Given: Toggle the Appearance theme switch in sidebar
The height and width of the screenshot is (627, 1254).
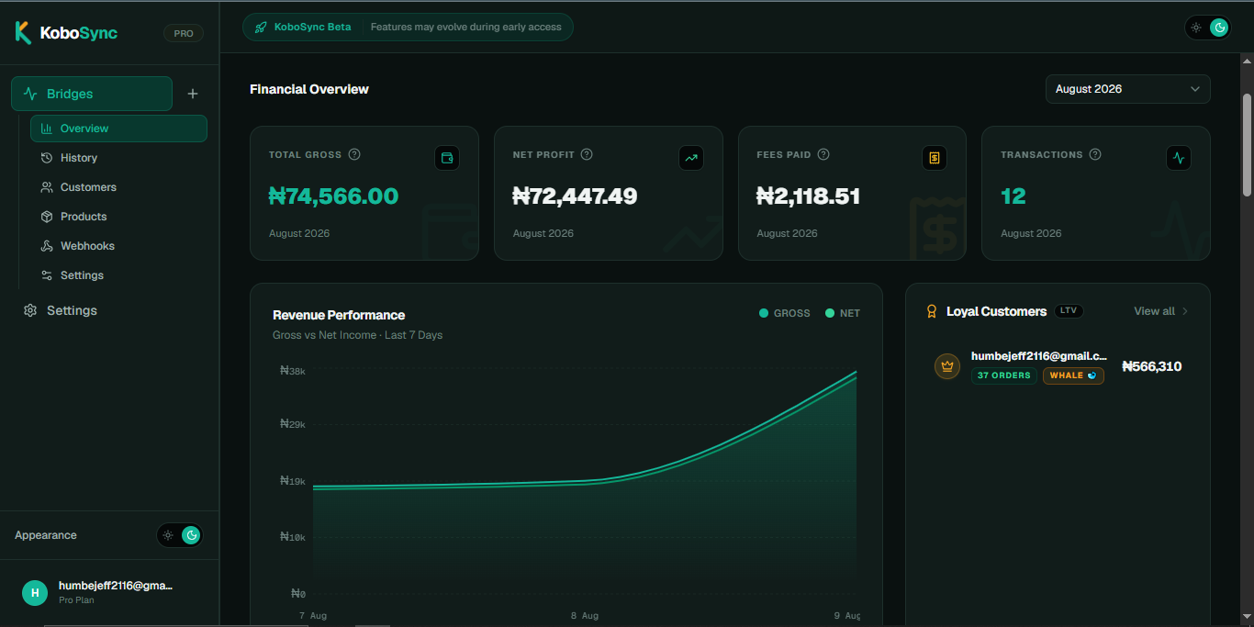Looking at the screenshot, I should [179, 535].
